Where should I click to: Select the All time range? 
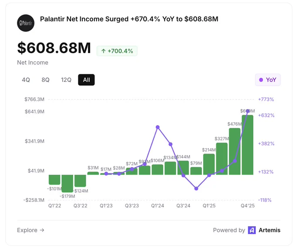click(87, 80)
